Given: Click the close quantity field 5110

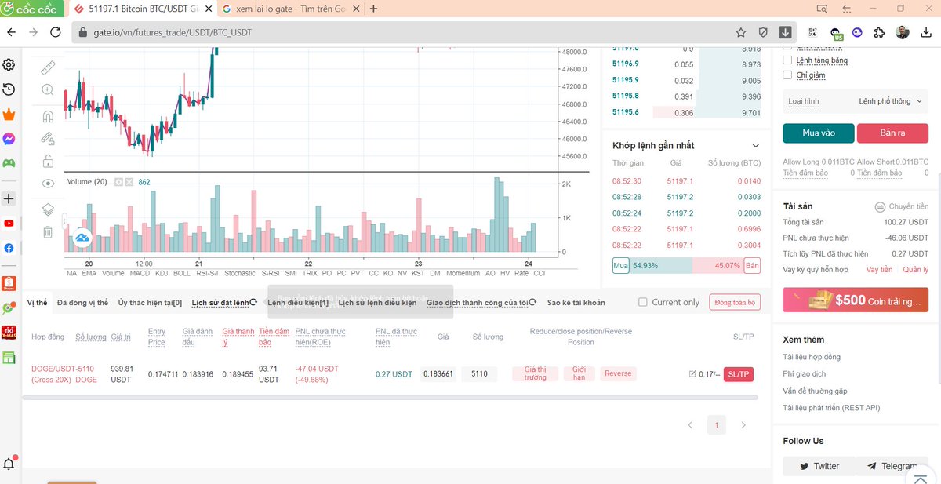Looking at the screenshot, I should [x=479, y=374].
